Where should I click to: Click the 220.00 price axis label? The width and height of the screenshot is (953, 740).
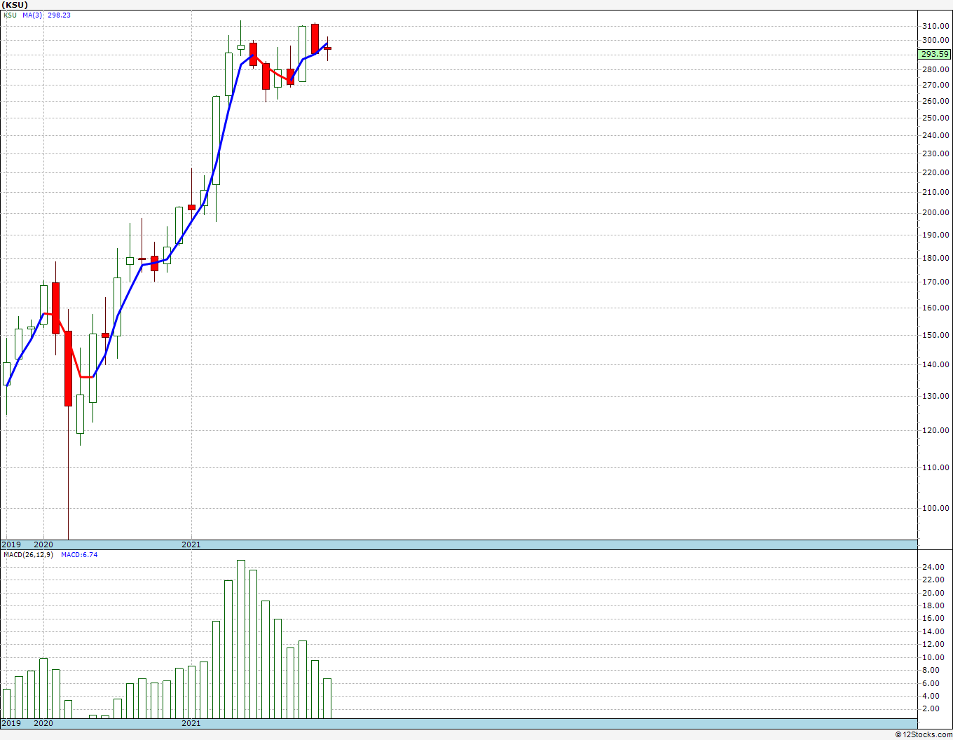(935, 172)
